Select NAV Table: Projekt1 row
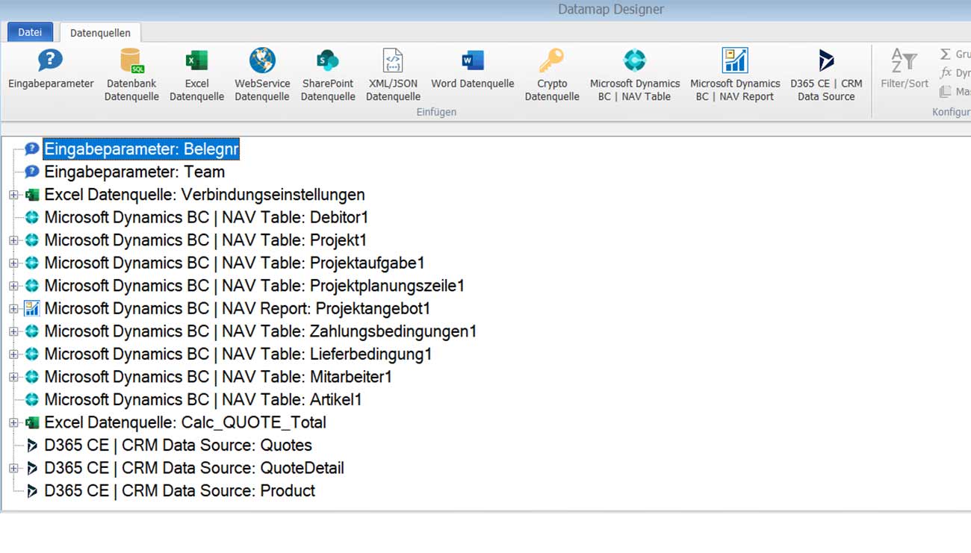This screenshot has height=553, width=971. tap(205, 240)
